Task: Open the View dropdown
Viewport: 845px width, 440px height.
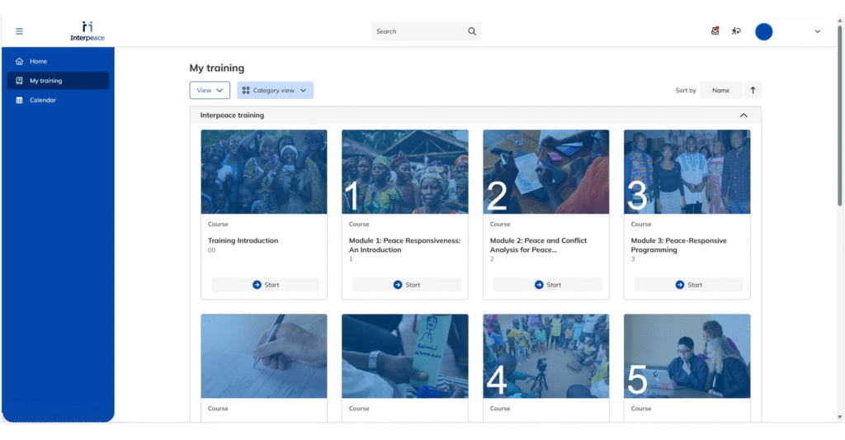Action: coord(210,91)
